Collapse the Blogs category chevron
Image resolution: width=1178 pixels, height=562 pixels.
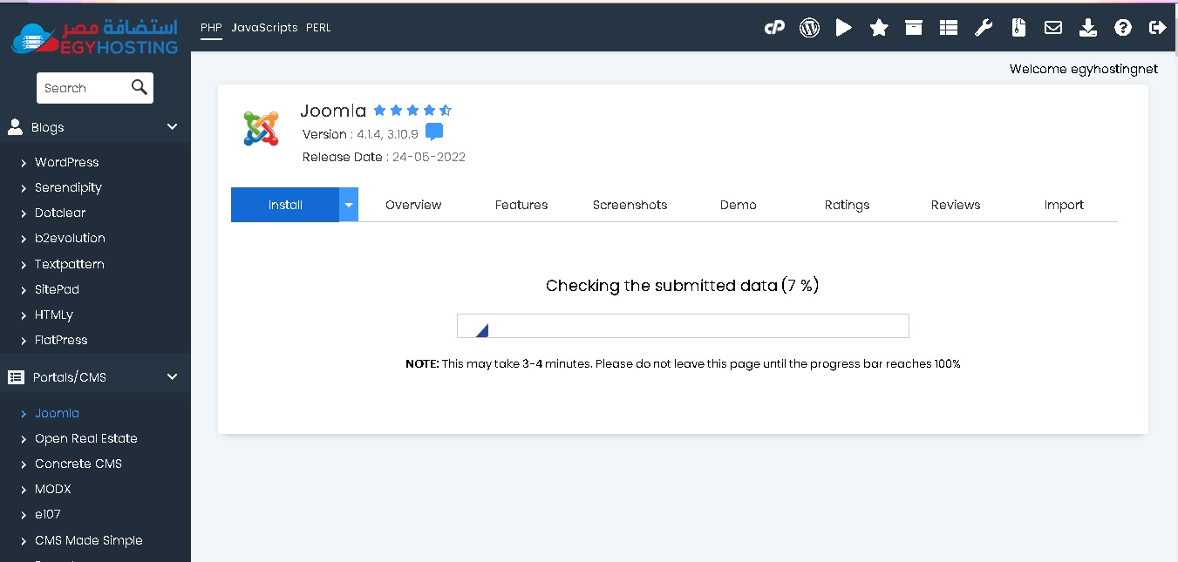click(172, 127)
